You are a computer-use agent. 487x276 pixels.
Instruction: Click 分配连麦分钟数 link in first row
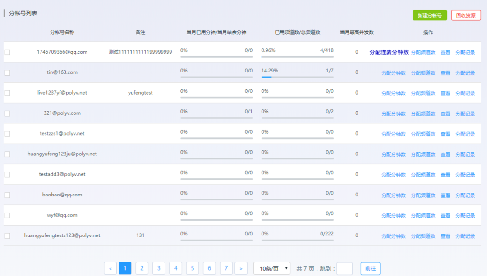(x=389, y=52)
